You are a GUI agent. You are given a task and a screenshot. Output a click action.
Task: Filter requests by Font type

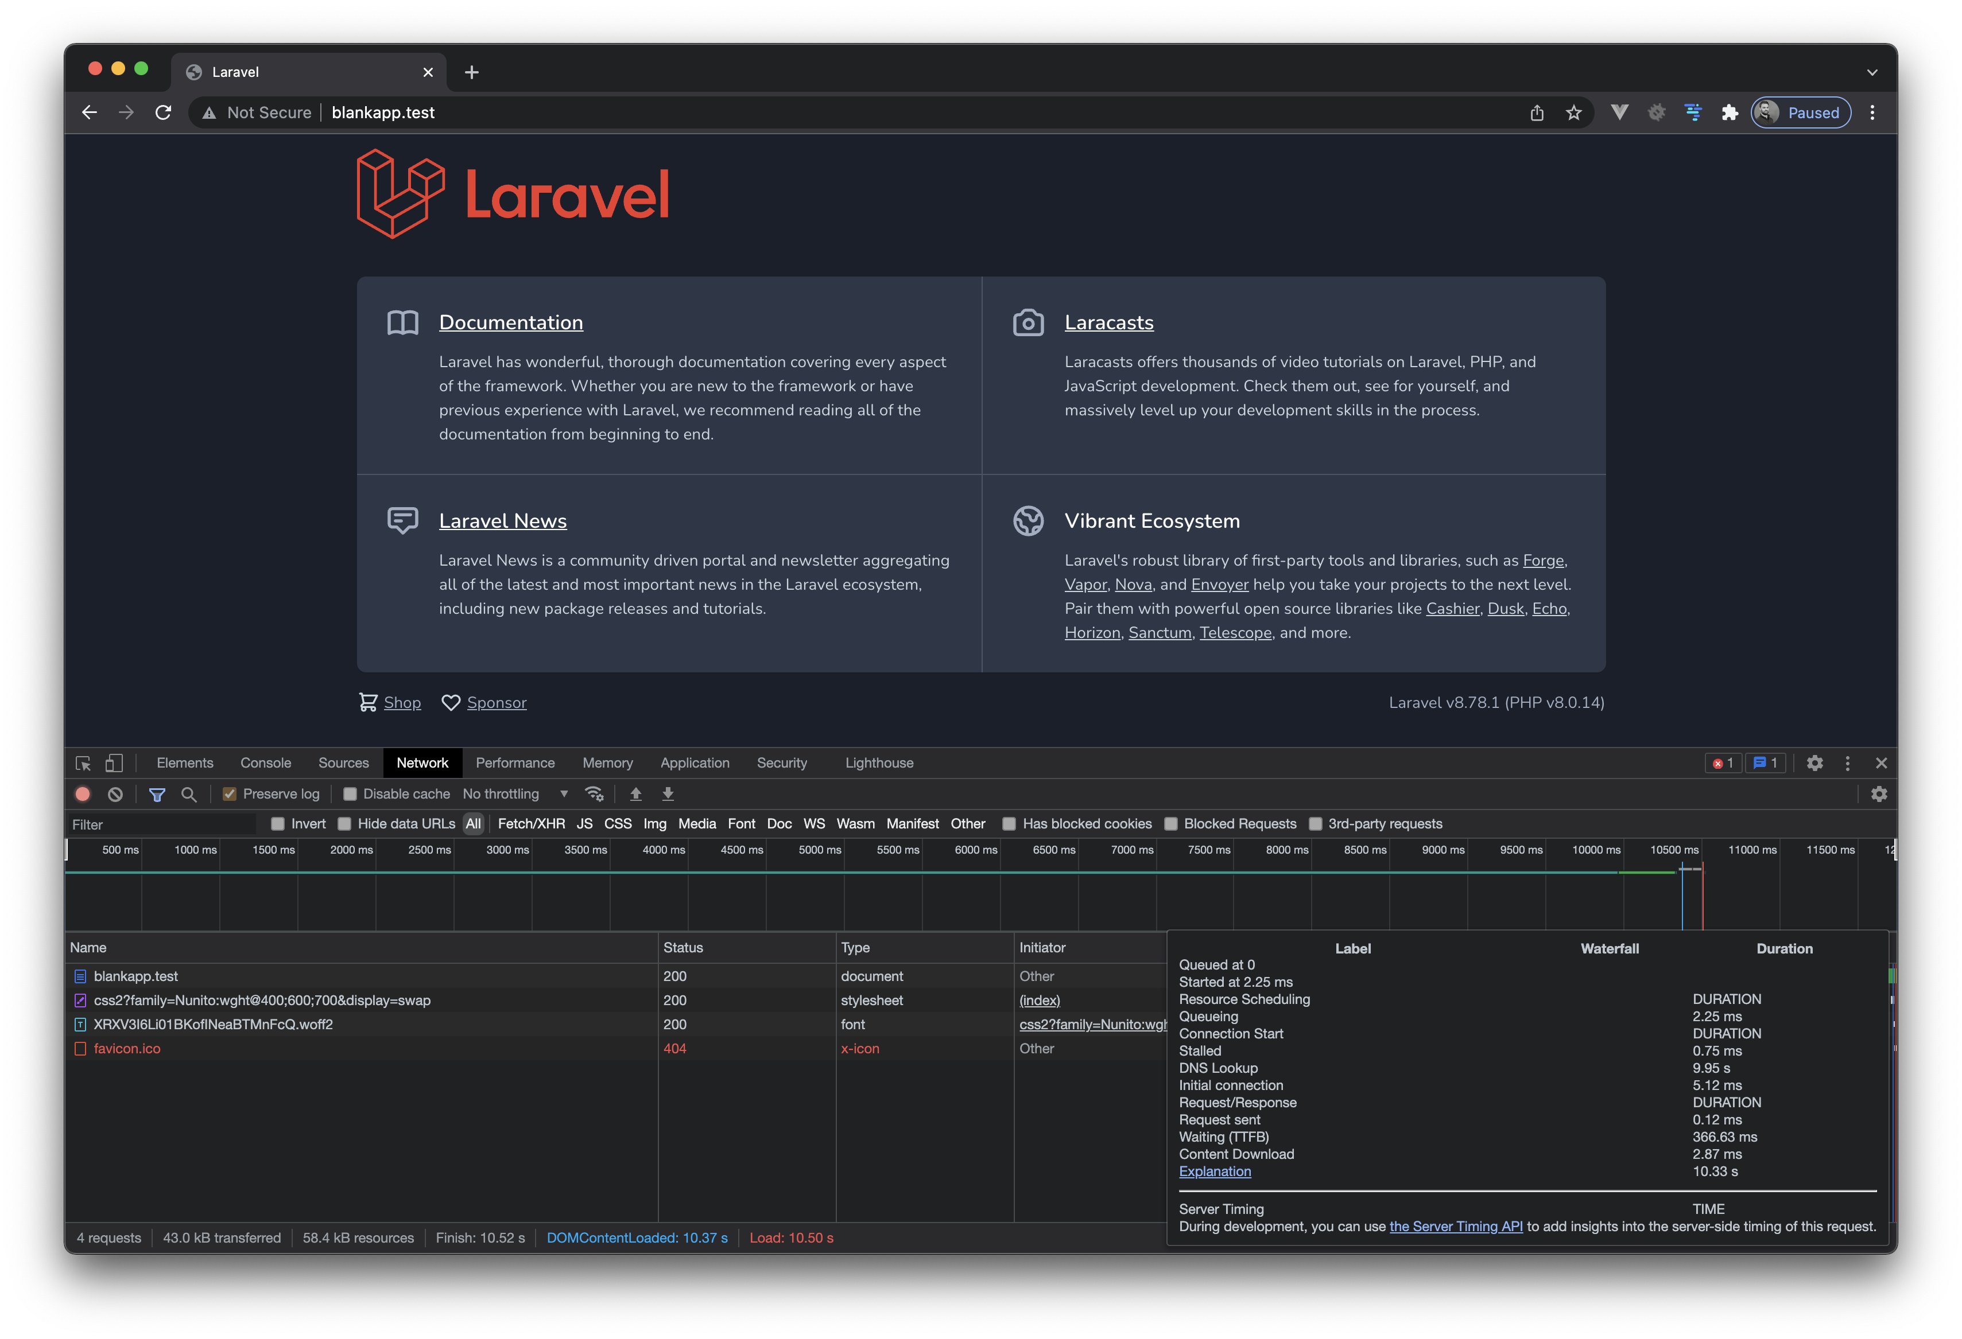(740, 823)
